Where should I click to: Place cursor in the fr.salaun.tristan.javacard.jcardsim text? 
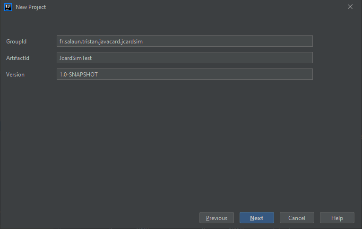pyautogui.click(x=100, y=42)
